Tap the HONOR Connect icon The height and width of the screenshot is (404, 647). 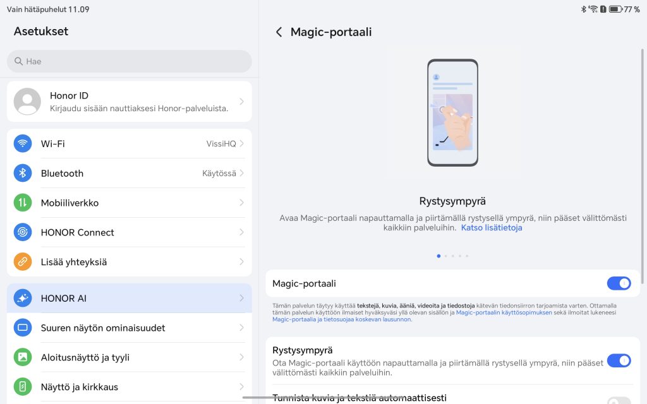(x=23, y=232)
